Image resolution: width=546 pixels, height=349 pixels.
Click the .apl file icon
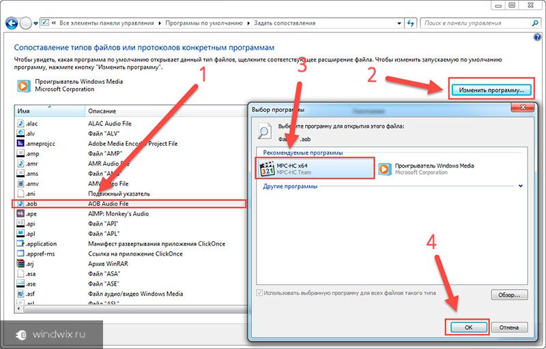[20, 234]
